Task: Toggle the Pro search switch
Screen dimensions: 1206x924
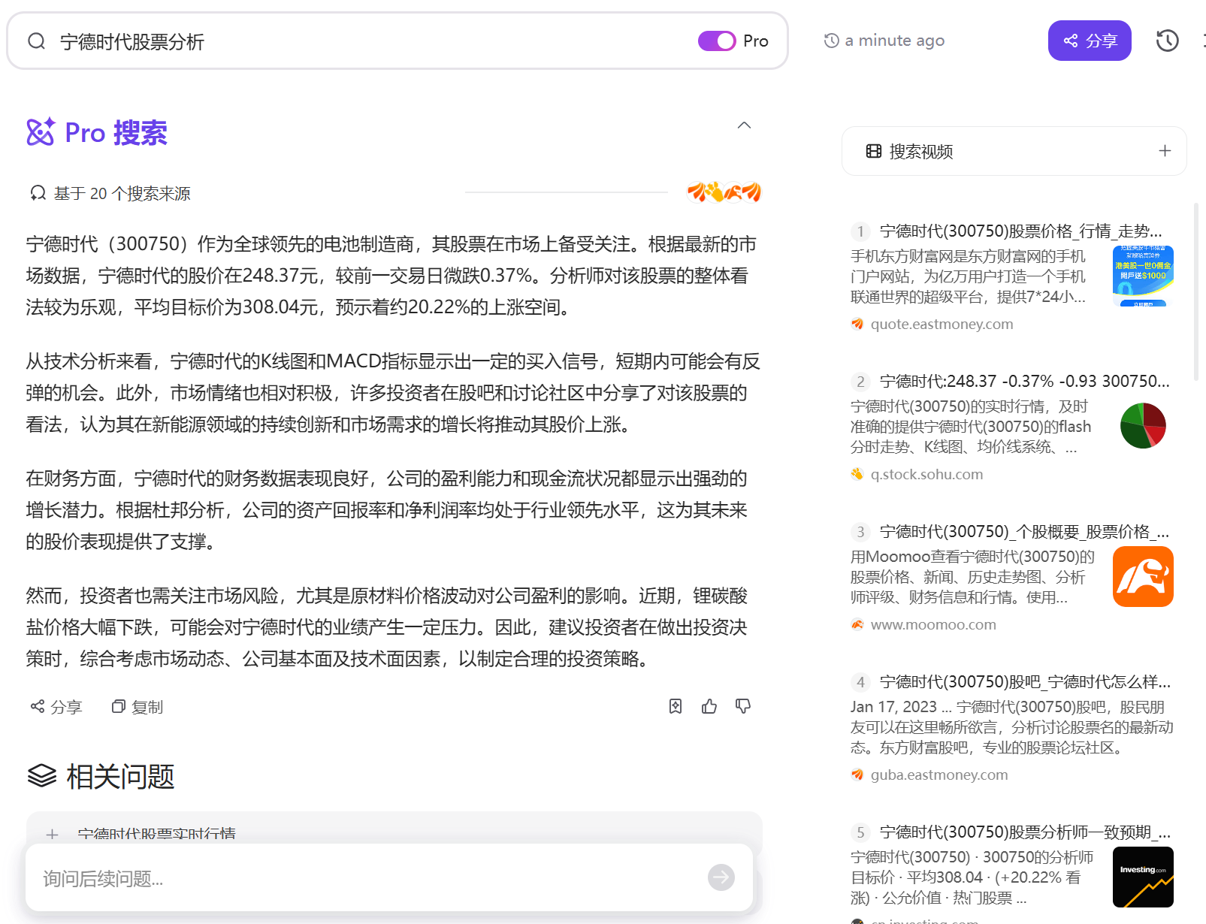Action: point(717,41)
